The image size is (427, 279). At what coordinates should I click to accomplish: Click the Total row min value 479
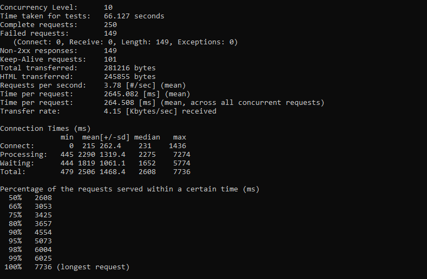click(67, 172)
